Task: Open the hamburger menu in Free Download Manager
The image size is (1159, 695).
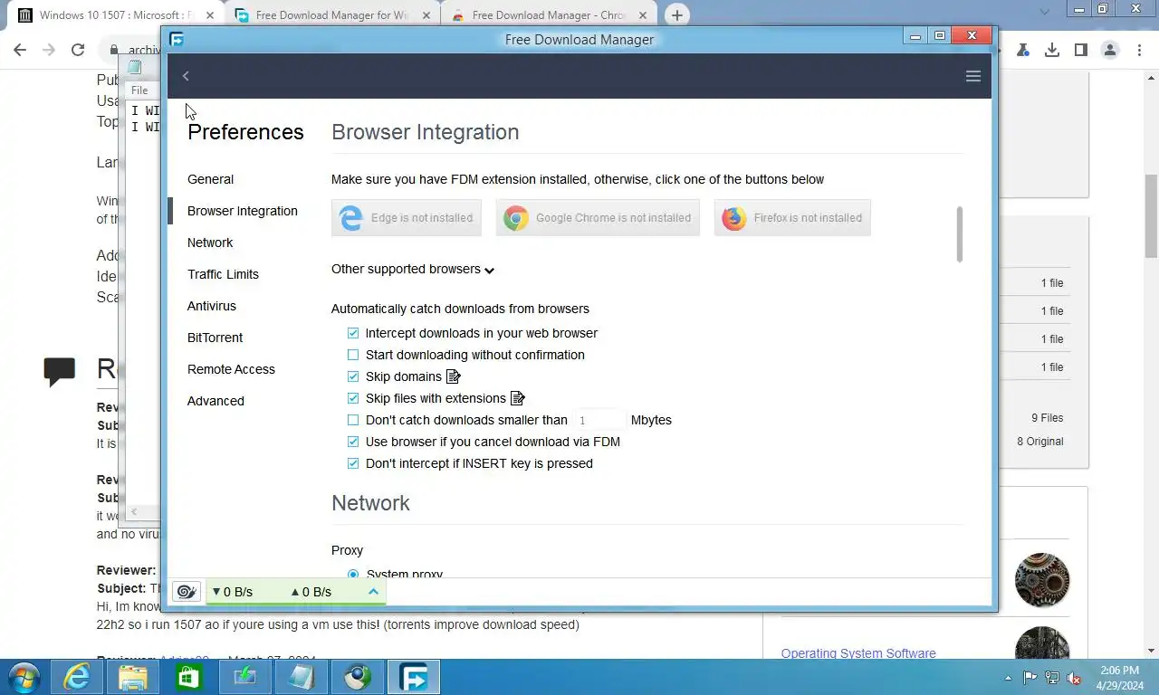Action: click(973, 76)
